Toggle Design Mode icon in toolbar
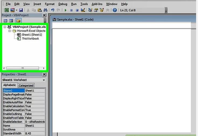198x136 pixels. [83, 10]
